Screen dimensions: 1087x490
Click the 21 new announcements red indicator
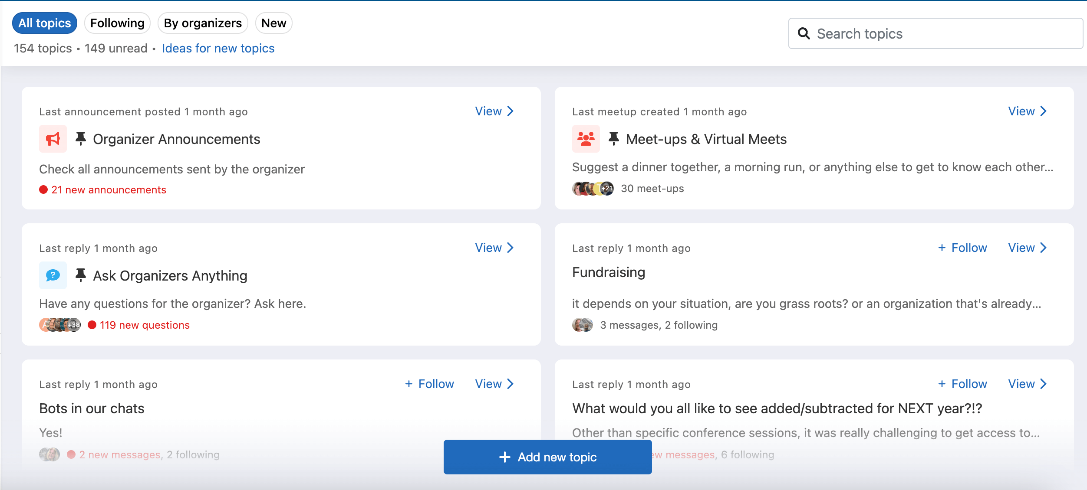tap(103, 190)
